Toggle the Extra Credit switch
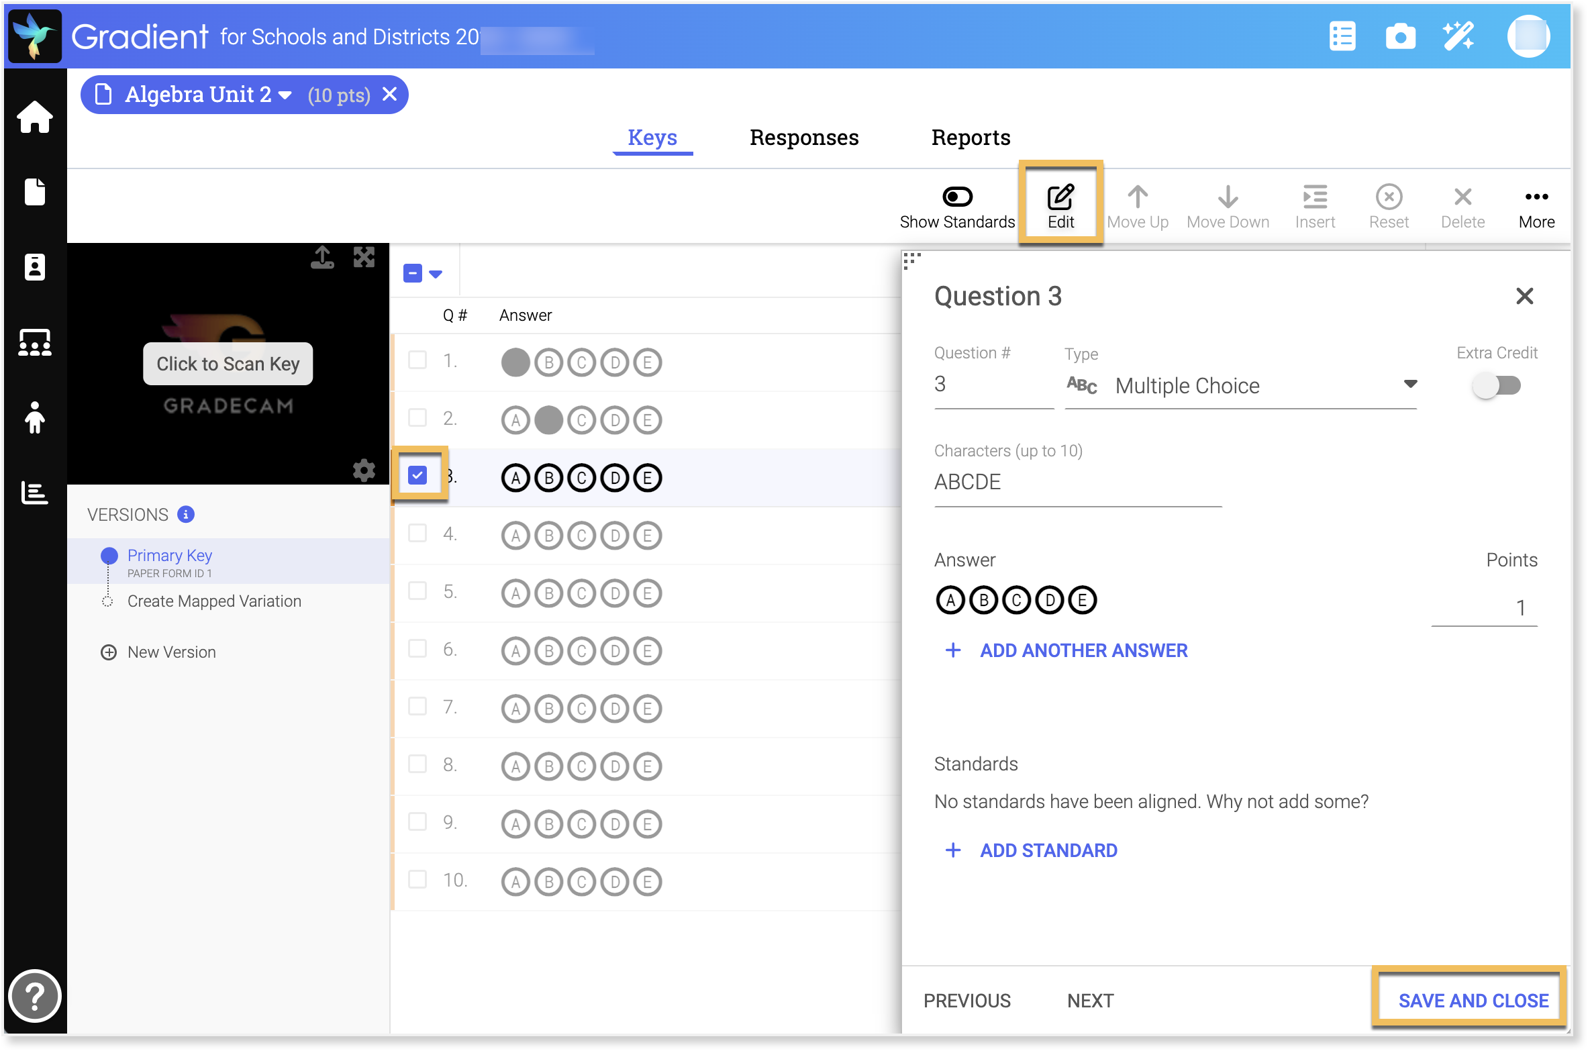Screen dimensions: 1588x1051 (x=1496, y=386)
